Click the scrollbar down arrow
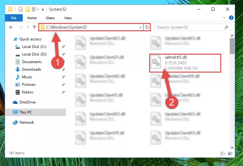 coord(232,148)
